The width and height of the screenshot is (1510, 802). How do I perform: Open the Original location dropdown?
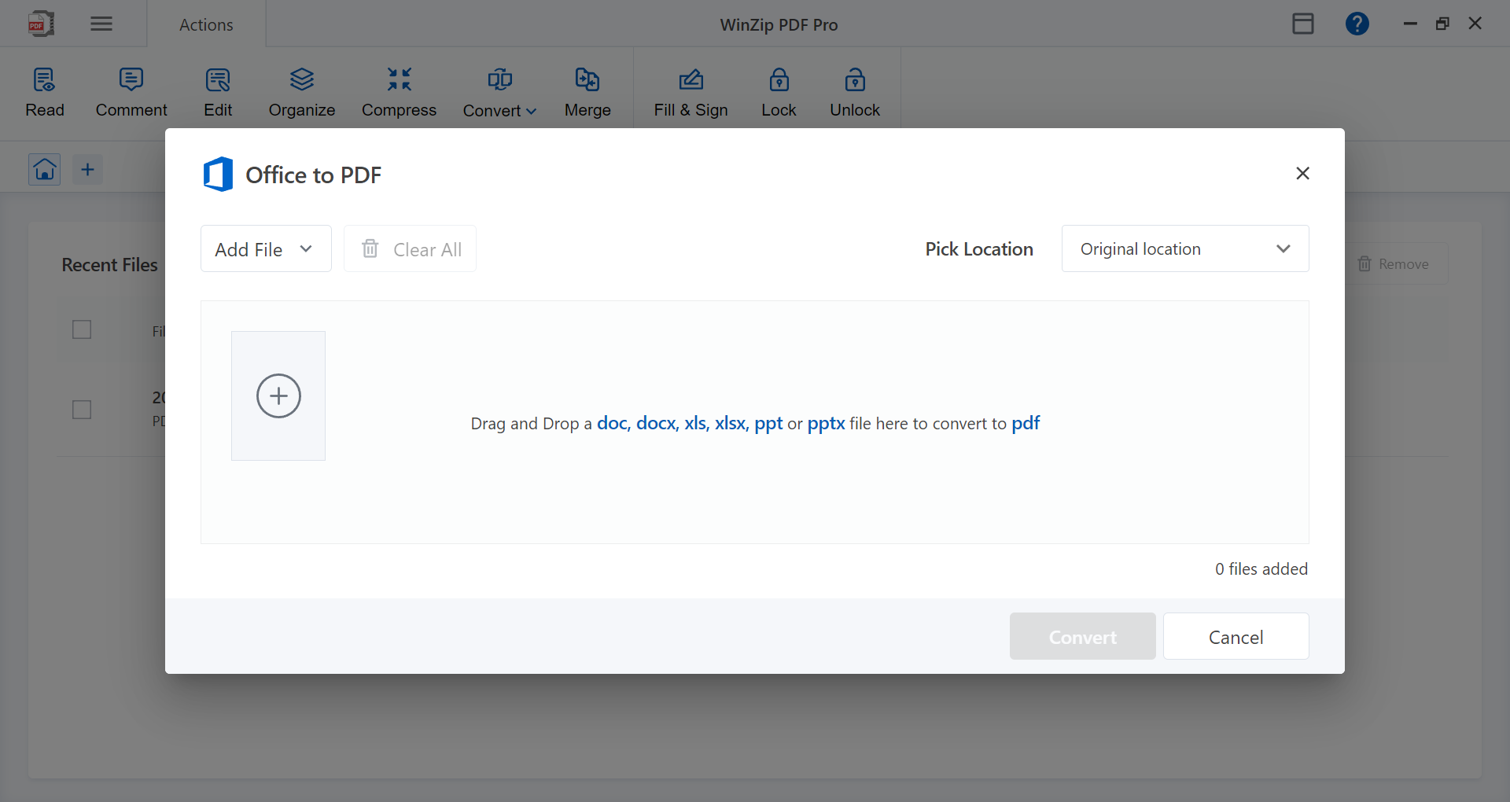1184,248
